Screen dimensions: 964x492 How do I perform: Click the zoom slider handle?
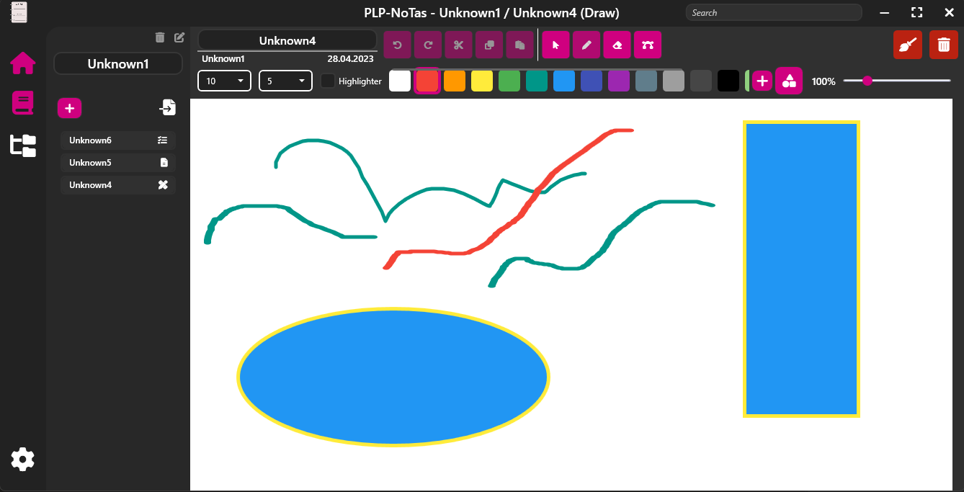(x=867, y=81)
